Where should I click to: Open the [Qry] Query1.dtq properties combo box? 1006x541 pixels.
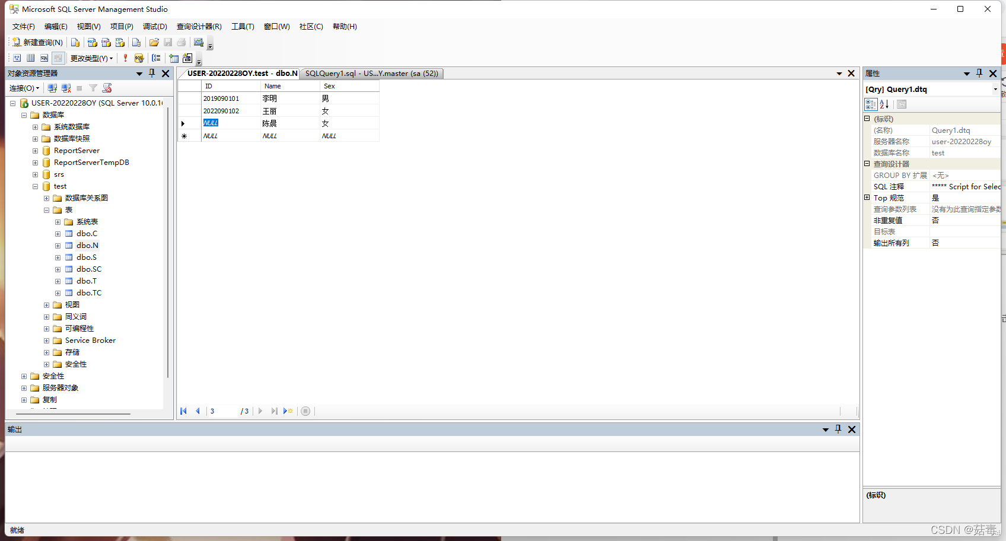point(931,90)
